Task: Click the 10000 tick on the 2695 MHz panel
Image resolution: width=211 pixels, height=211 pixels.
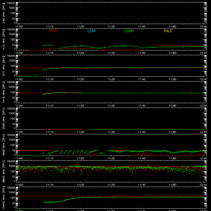Action: point(11,109)
